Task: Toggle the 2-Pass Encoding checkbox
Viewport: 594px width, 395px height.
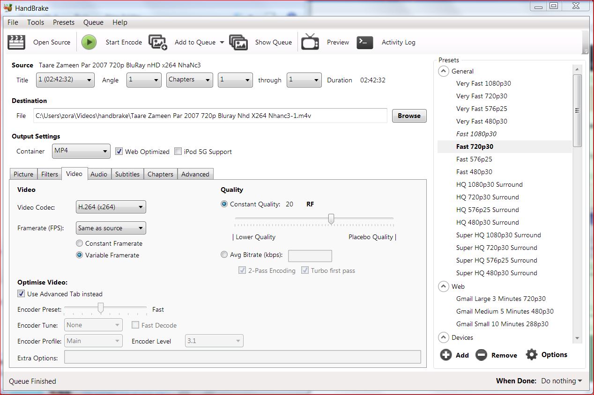Action: pyautogui.click(x=242, y=270)
